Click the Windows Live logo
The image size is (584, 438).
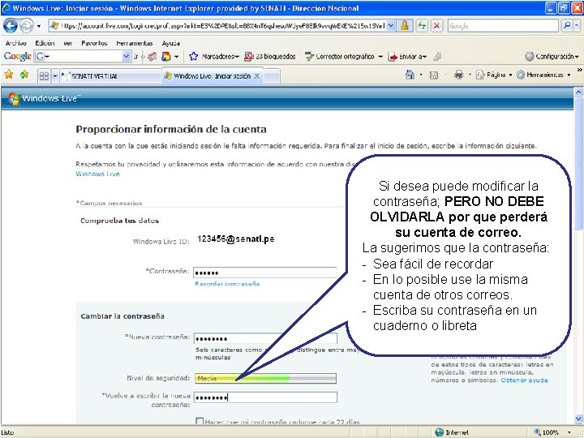point(44,98)
